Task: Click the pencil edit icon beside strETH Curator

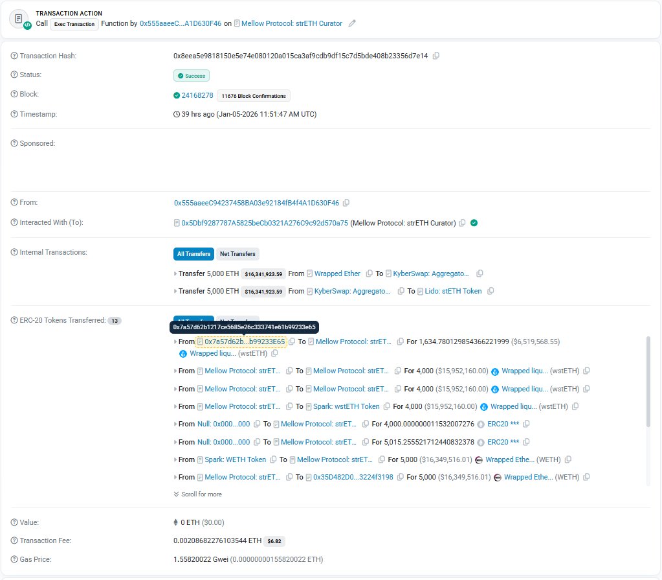Action: coord(351,23)
